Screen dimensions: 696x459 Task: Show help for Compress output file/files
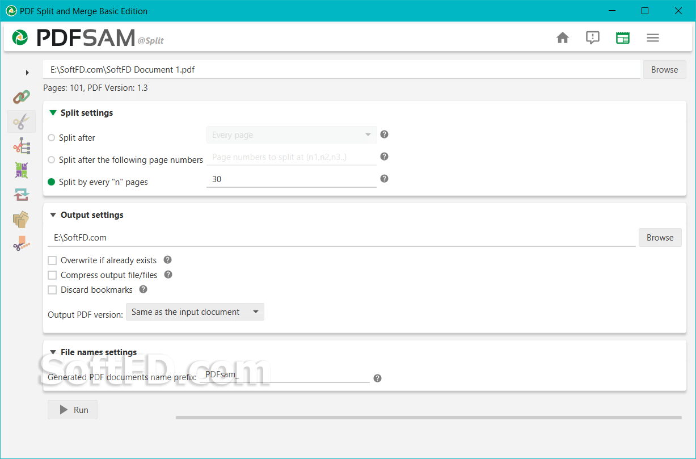point(168,275)
